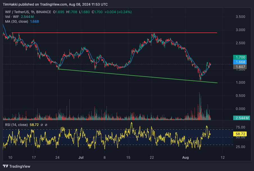The height and width of the screenshot is (171, 254).
Task: Select the red horizontal resistance line
Action: [112, 33]
